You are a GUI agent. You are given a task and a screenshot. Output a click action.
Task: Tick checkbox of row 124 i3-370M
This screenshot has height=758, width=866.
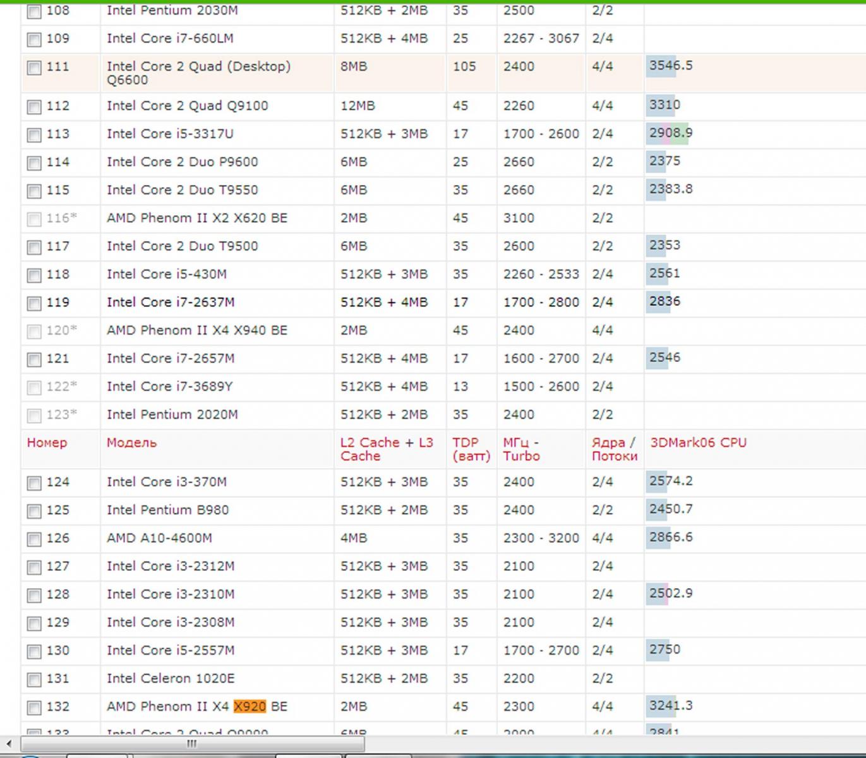[34, 483]
